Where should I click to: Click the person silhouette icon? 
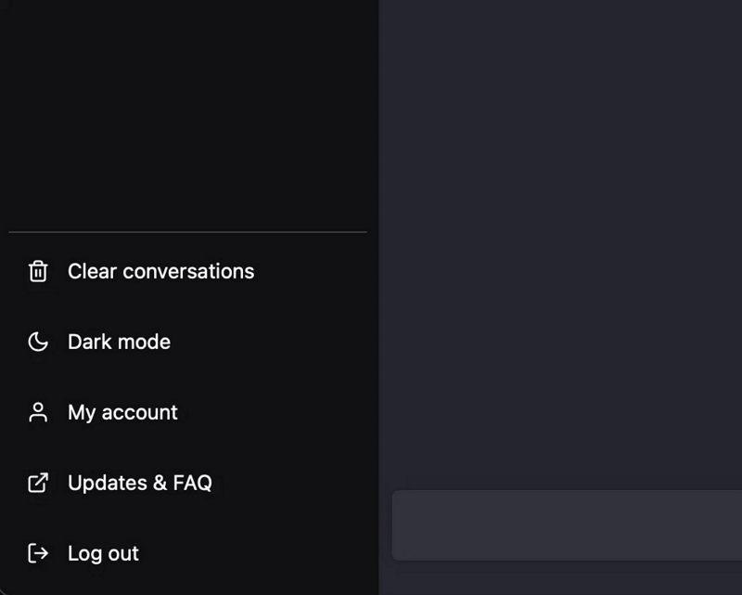(38, 412)
